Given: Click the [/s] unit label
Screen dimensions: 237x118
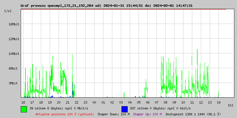Looking at the screenshot, I should (8, 11).
